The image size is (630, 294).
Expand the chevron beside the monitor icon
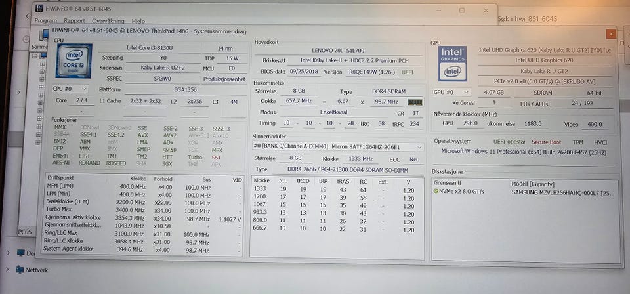point(9,253)
